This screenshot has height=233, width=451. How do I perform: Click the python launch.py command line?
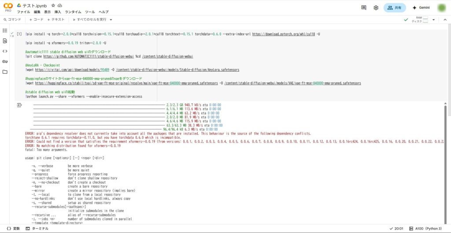pos(84,96)
